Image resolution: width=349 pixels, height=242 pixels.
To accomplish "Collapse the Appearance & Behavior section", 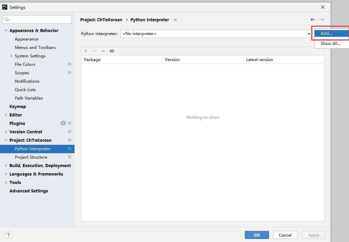I will pyautogui.click(x=6, y=30).
